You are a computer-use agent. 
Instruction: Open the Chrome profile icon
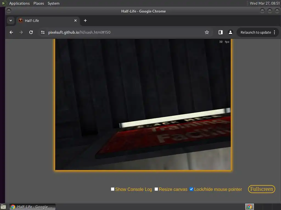pyautogui.click(x=231, y=32)
